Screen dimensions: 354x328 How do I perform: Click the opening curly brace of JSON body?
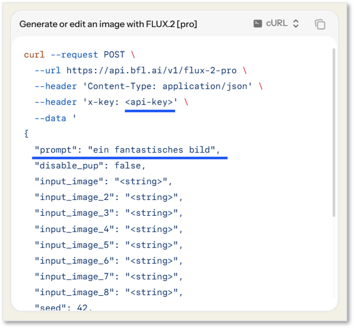pos(27,134)
